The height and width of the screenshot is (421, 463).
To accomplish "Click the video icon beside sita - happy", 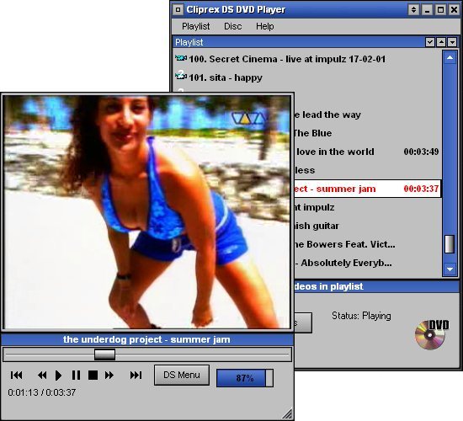I will [180, 76].
